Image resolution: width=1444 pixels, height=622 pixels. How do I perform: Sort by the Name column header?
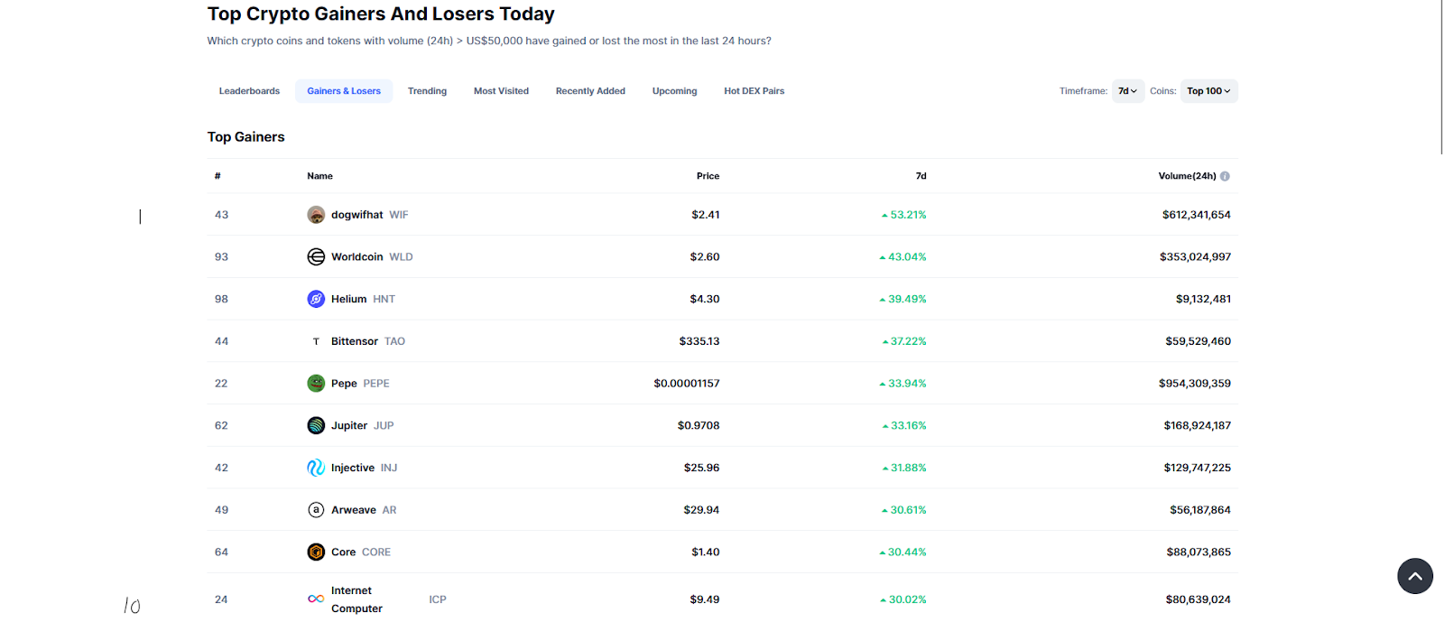tap(319, 176)
